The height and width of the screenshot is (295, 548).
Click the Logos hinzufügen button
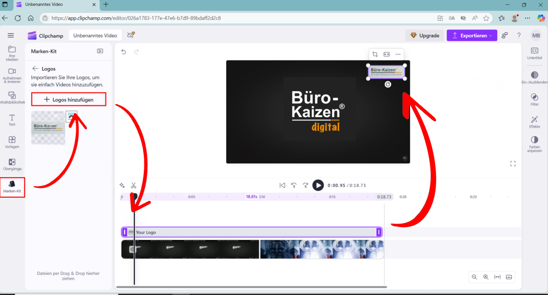pyautogui.click(x=68, y=99)
